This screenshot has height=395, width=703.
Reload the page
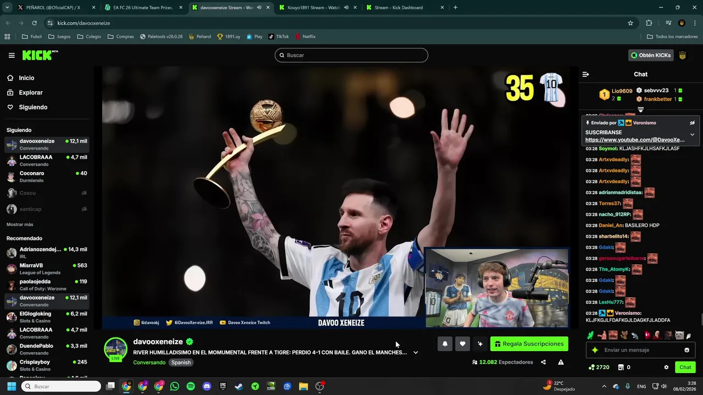[x=34, y=23]
